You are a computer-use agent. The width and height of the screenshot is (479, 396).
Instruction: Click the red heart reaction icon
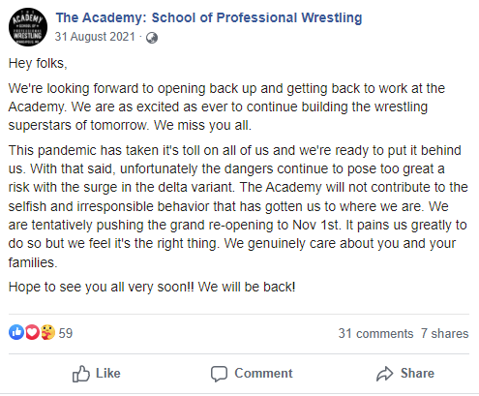pyautogui.click(x=32, y=332)
